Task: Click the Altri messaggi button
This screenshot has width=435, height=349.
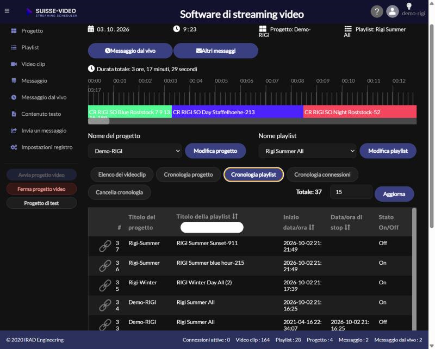Action: point(216,51)
